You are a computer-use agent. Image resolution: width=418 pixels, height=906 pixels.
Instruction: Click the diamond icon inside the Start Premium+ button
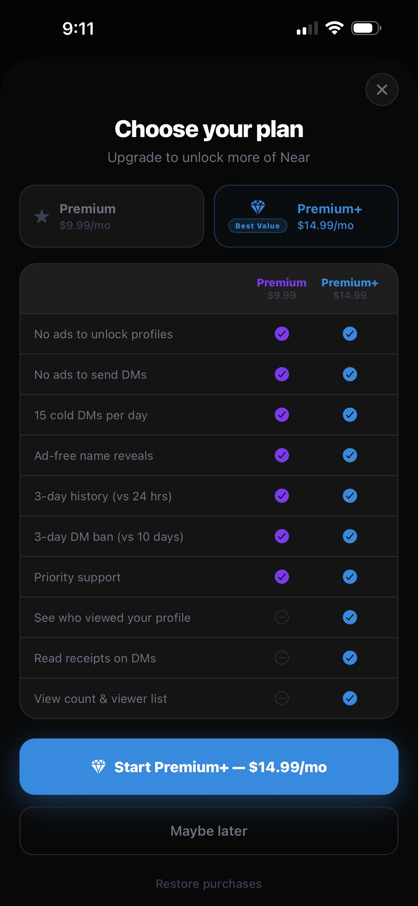[x=99, y=767]
